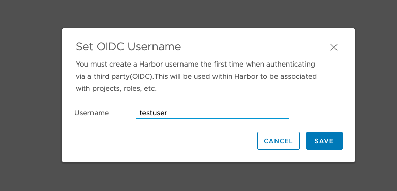Click the Username label
The image size is (397, 191).
(x=91, y=113)
